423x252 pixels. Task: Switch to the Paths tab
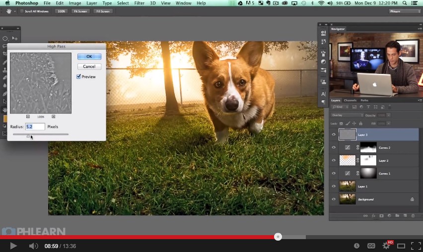(364, 100)
